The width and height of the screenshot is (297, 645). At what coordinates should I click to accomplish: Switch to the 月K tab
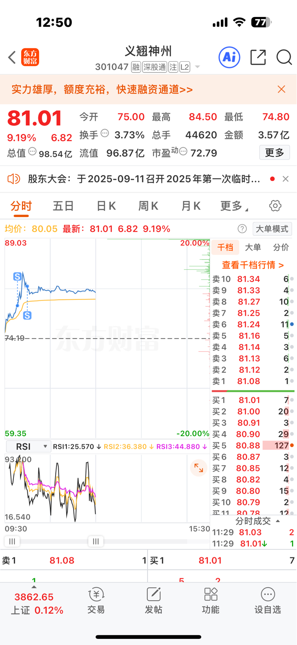191,206
